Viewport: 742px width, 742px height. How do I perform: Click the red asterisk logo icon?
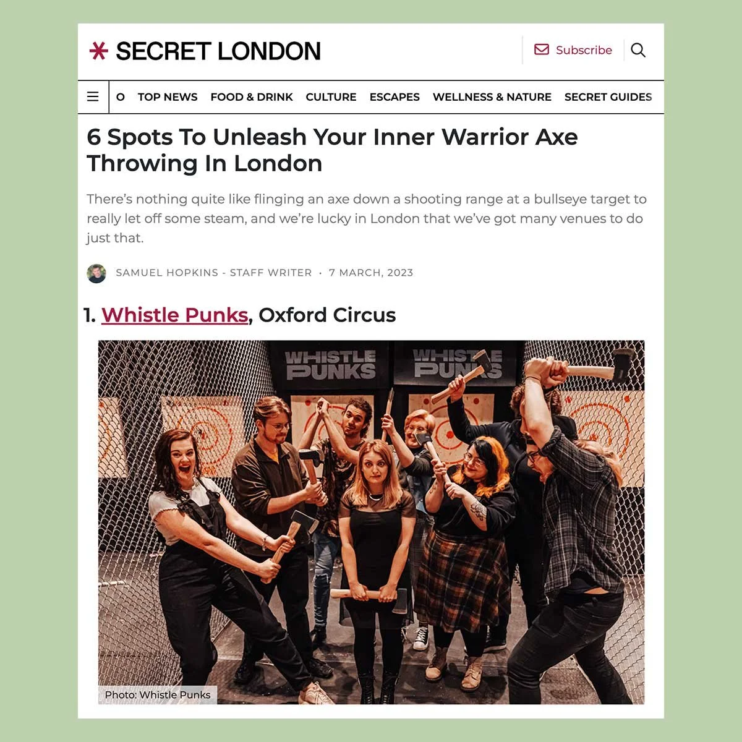(x=98, y=51)
